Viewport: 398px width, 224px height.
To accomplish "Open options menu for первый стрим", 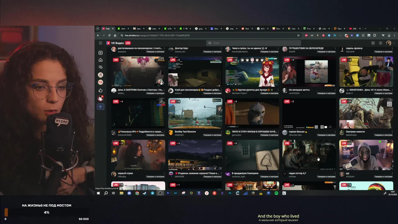I will 164,173.
